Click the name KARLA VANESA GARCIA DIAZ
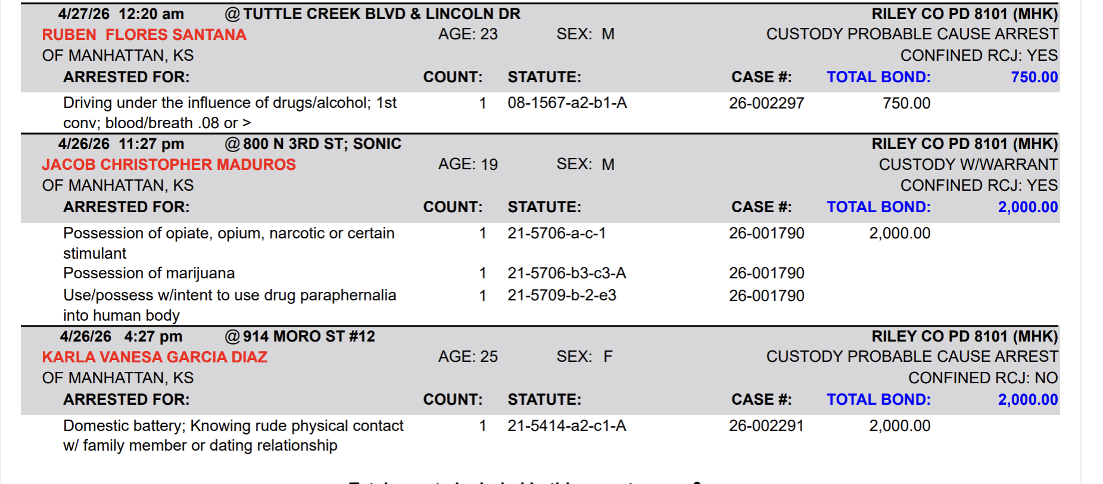Image resolution: width=1103 pixels, height=484 pixels. 154,357
